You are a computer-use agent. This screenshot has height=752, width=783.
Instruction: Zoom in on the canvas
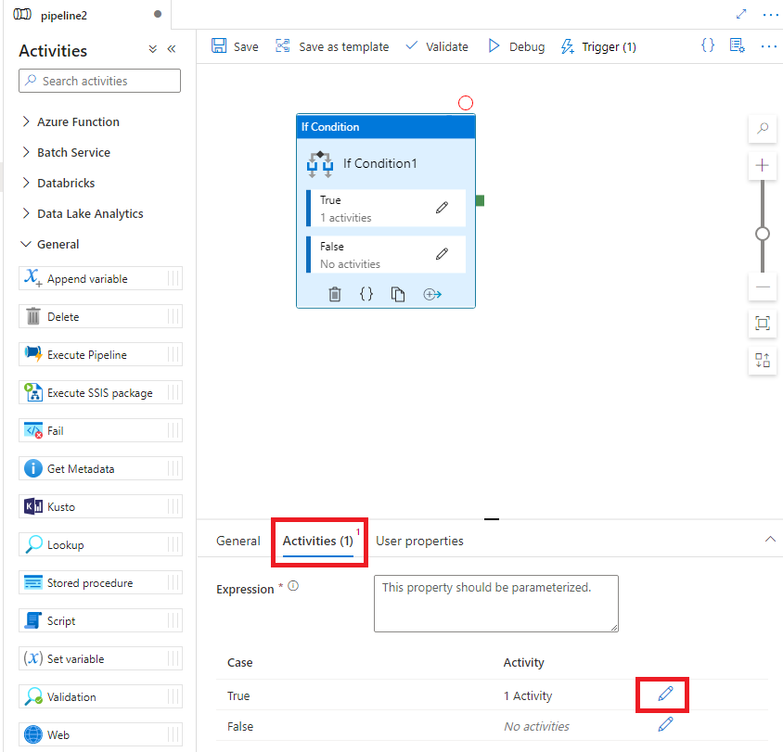[x=762, y=165]
